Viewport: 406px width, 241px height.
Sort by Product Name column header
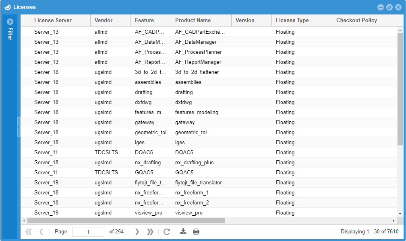coord(193,20)
